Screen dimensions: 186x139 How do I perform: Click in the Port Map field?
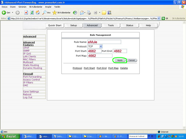tap(100, 56)
